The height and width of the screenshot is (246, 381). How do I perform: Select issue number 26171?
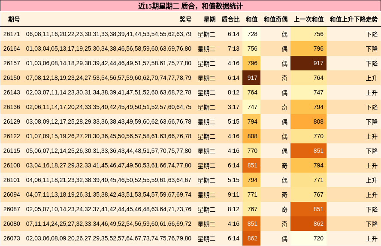(x=12, y=34)
